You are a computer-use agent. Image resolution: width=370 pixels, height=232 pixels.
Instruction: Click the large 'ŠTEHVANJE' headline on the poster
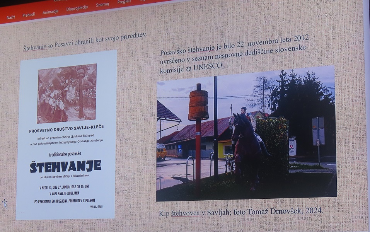click(x=65, y=166)
